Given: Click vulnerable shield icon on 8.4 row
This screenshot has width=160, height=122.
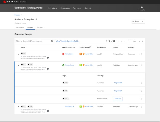Looking at the screenshot, I should click(84, 54).
